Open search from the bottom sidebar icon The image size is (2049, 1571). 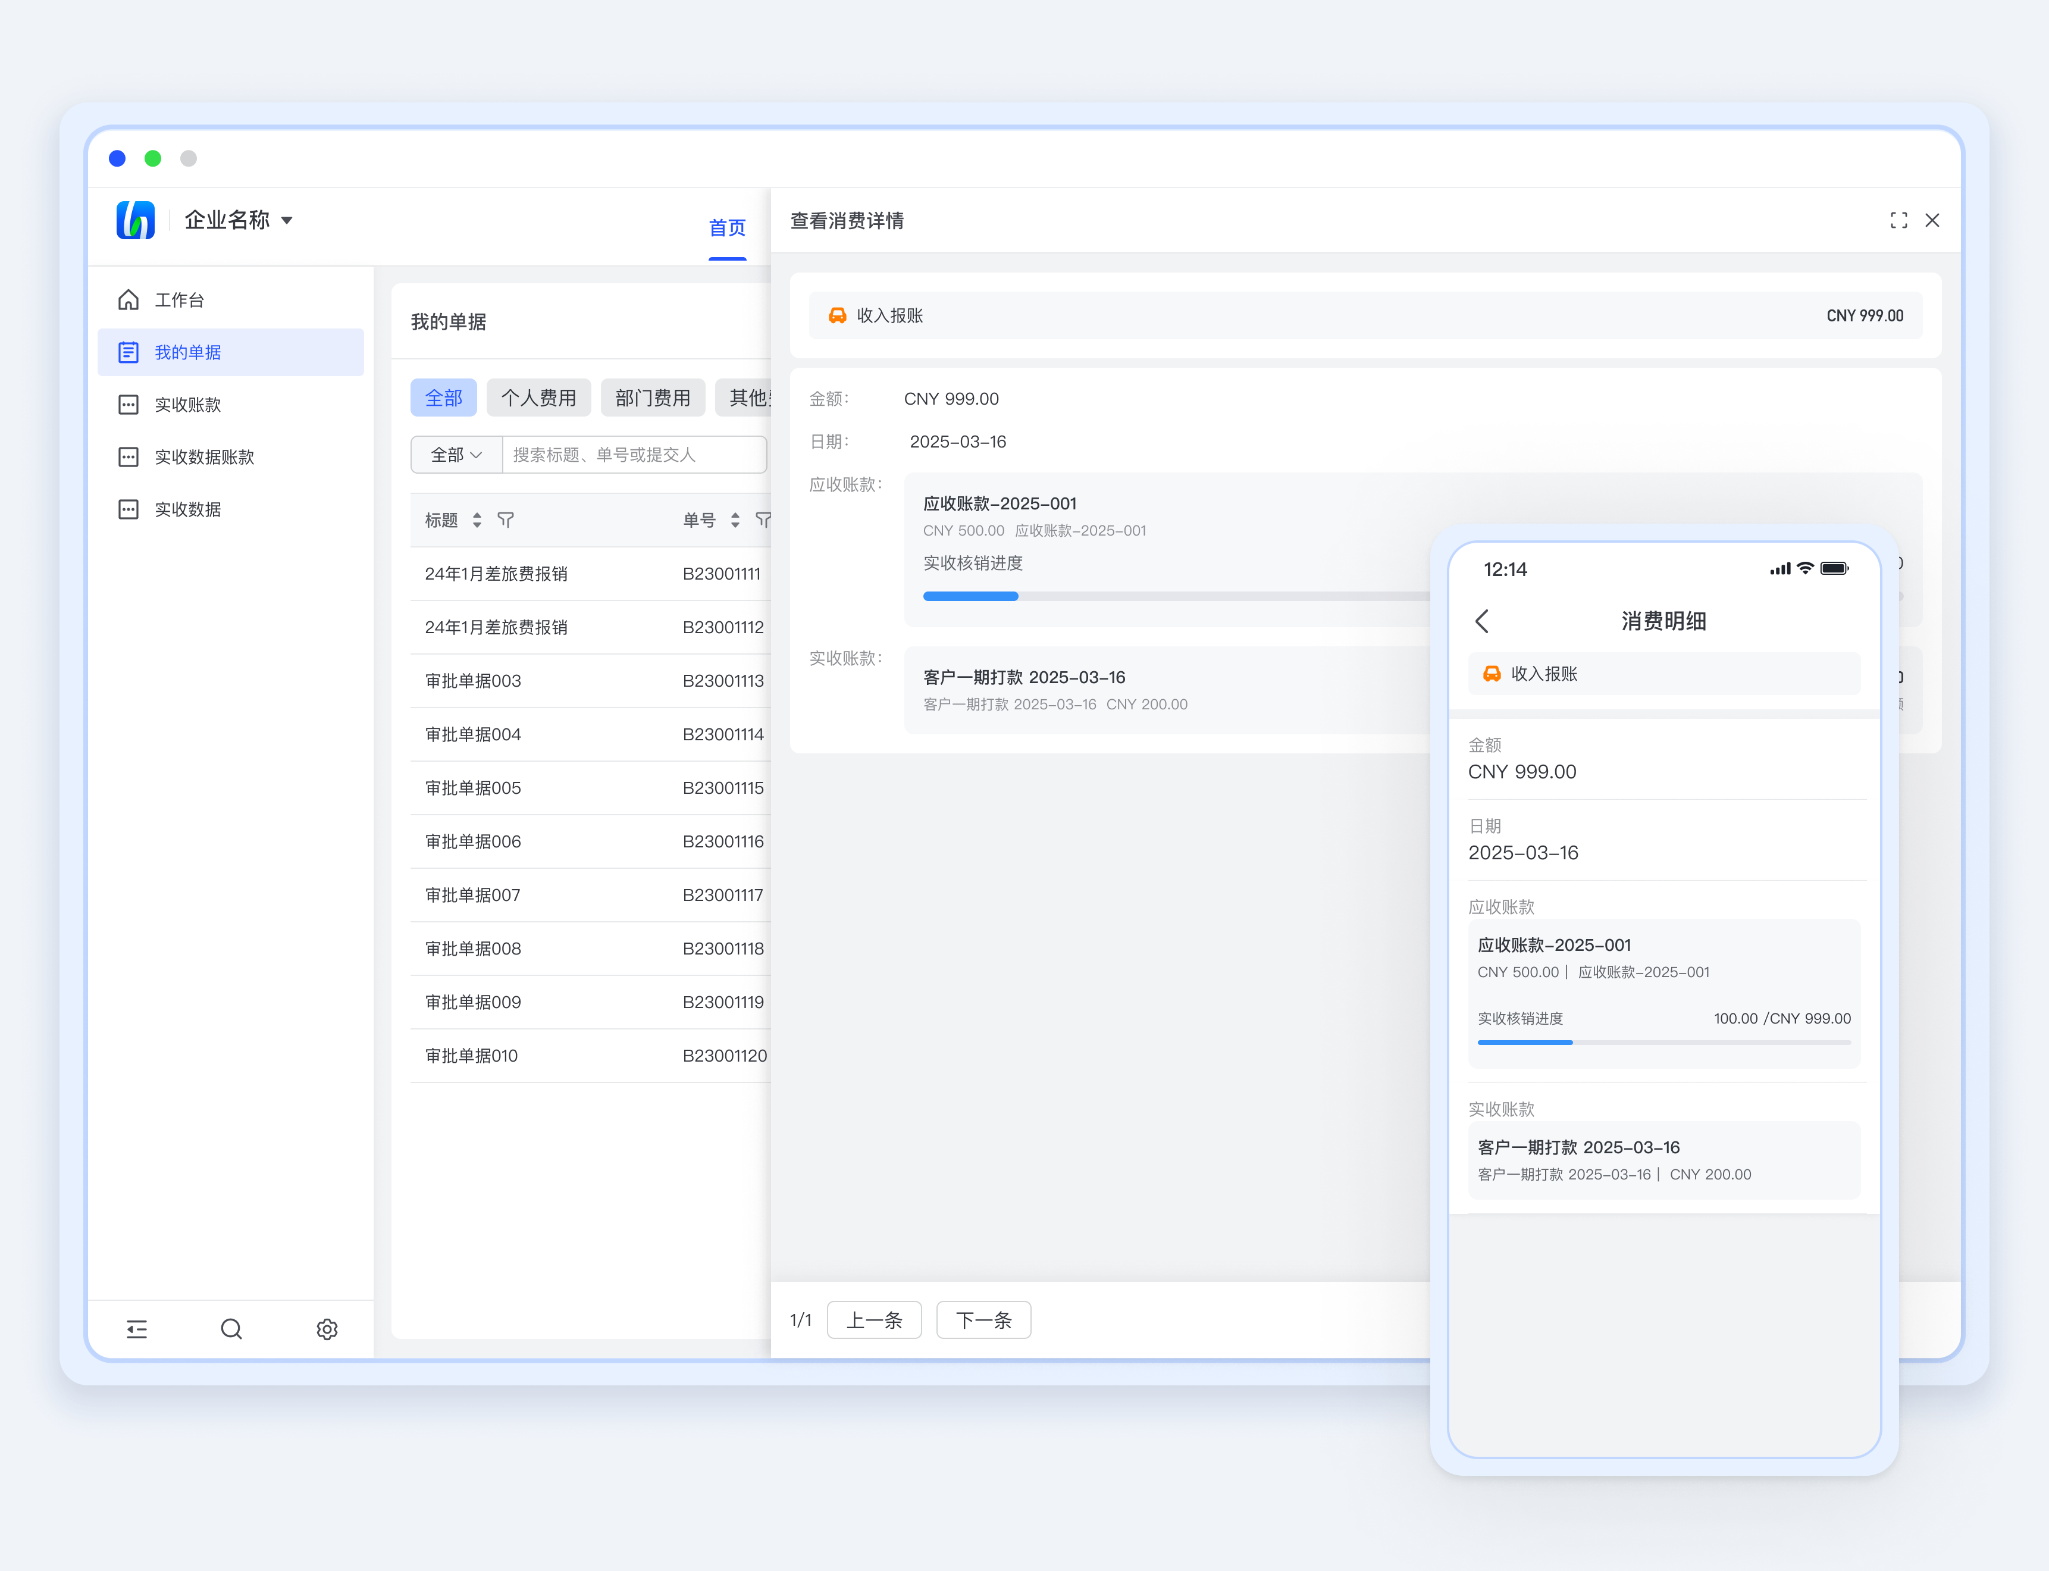click(231, 1329)
